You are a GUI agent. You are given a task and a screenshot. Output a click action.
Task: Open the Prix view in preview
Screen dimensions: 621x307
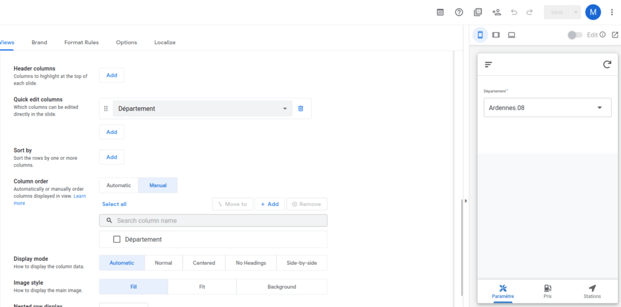point(548,292)
